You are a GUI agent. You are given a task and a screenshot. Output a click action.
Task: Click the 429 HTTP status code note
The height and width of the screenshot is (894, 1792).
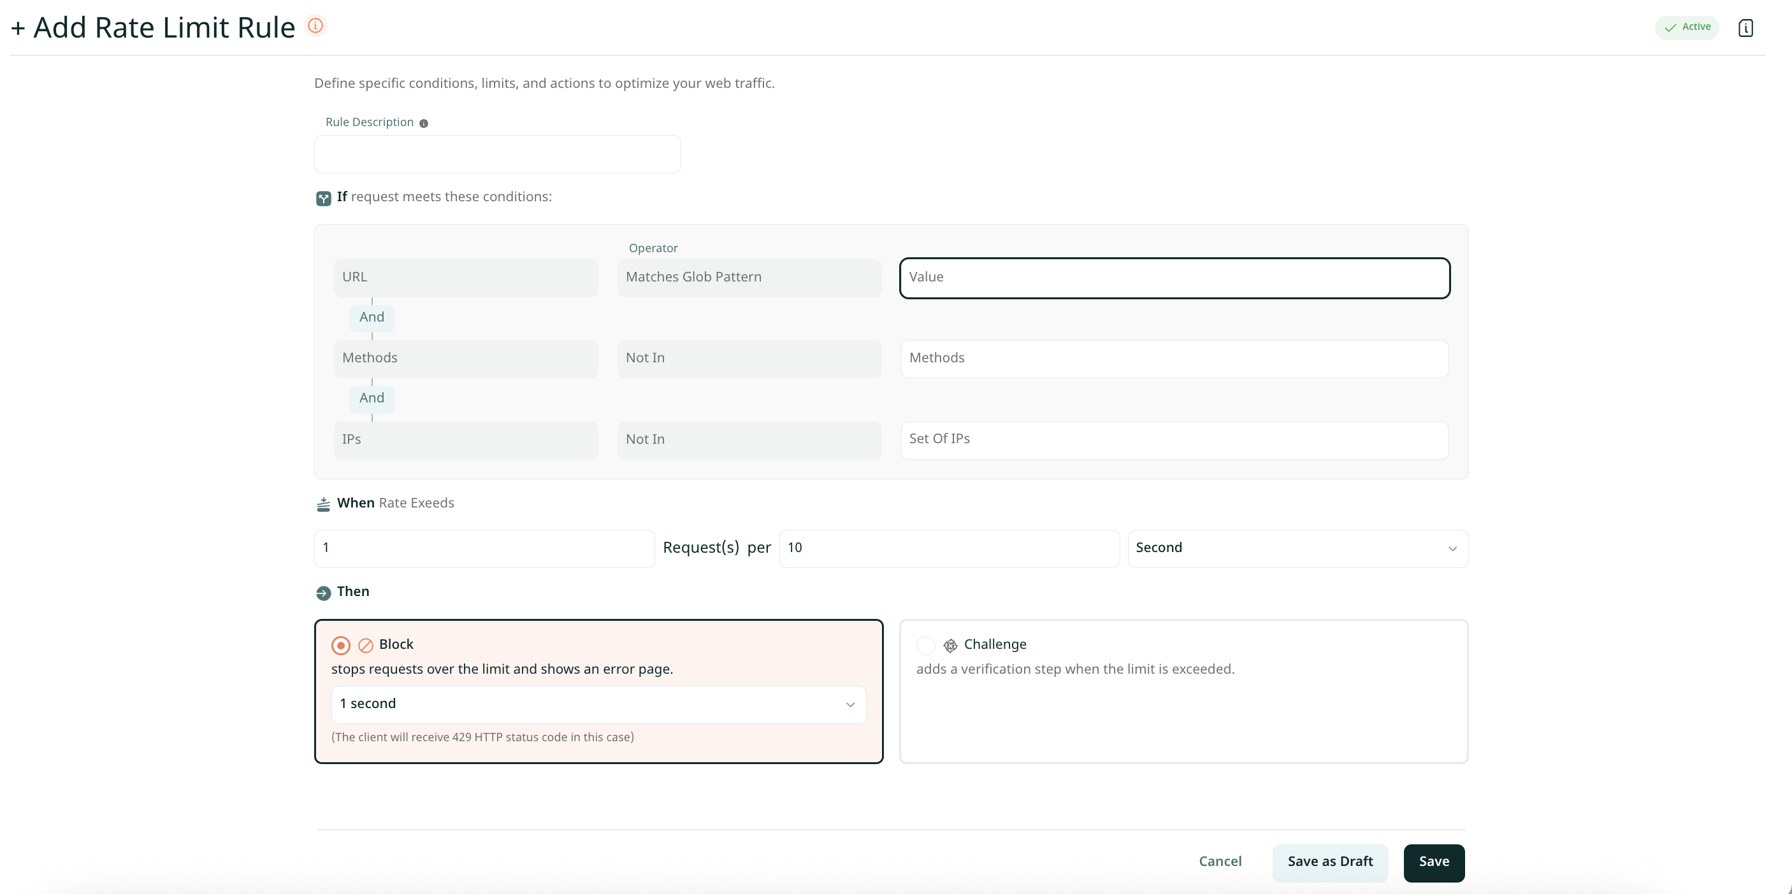pyautogui.click(x=483, y=737)
